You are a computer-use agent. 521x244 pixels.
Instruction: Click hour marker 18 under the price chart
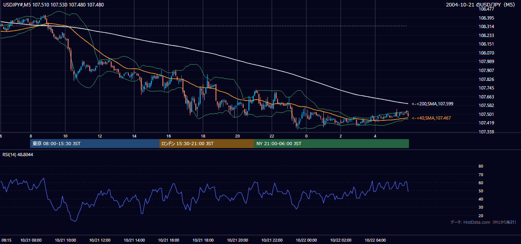[203, 136]
